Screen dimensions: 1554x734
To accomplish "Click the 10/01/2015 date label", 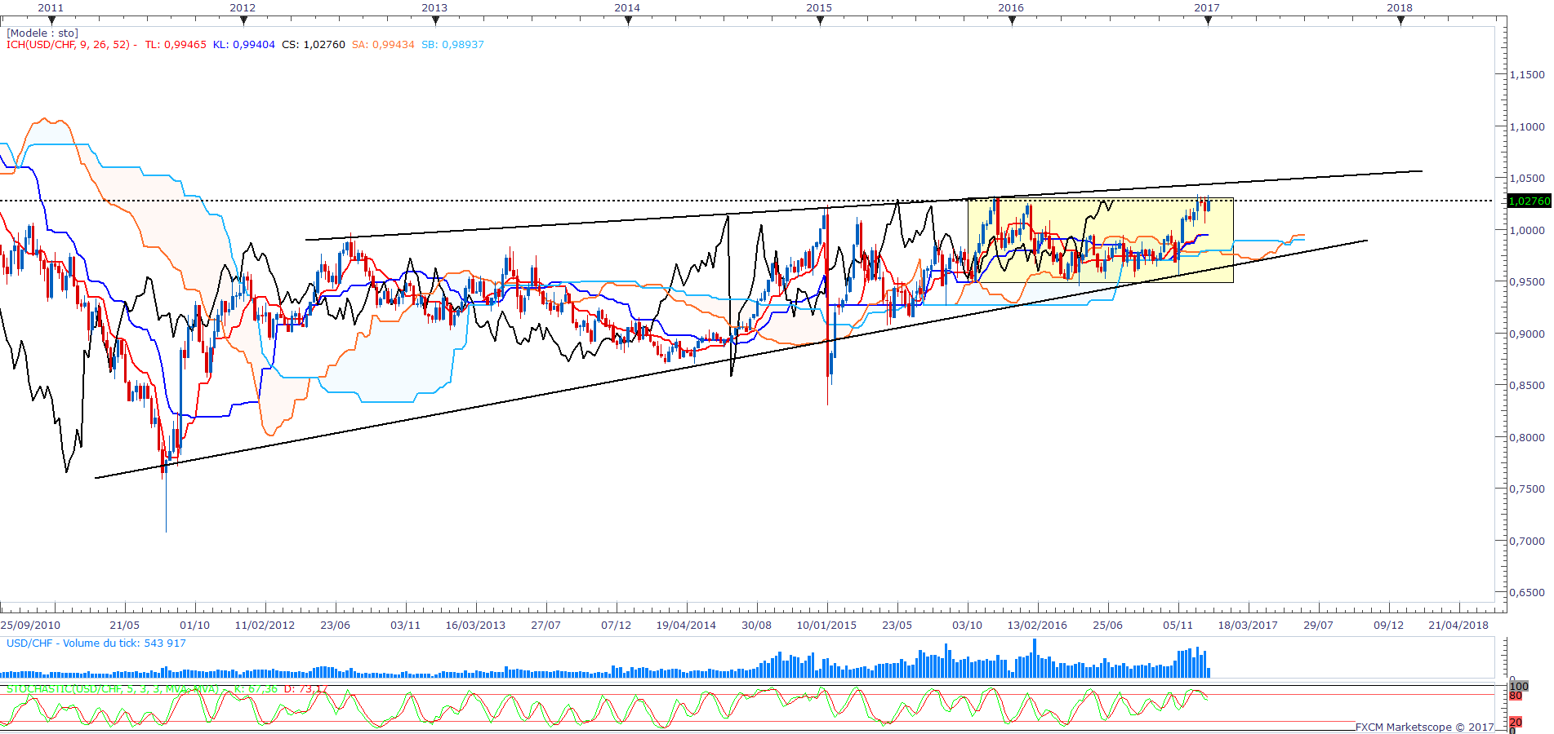I will tap(826, 626).
